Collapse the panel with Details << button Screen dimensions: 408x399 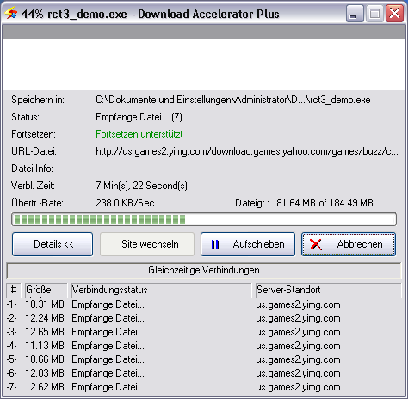point(53,244)
